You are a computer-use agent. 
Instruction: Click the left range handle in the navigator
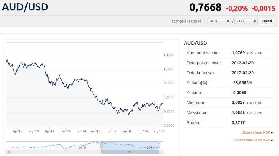(102, 145)
